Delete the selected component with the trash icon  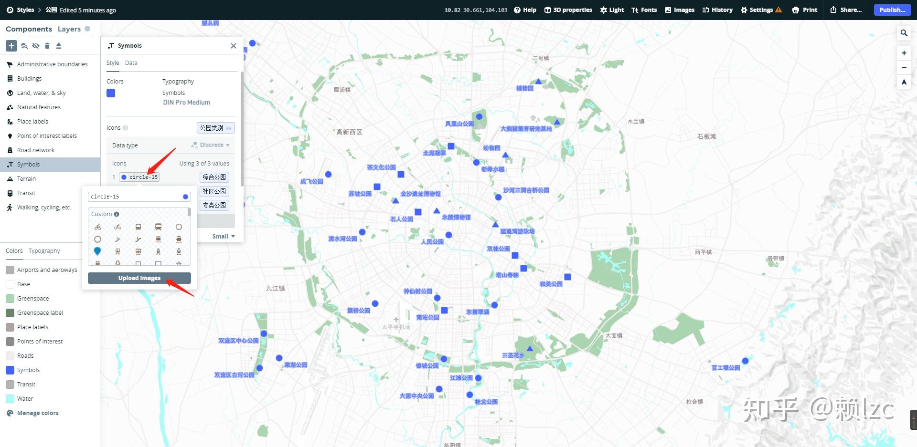[47, 46]
